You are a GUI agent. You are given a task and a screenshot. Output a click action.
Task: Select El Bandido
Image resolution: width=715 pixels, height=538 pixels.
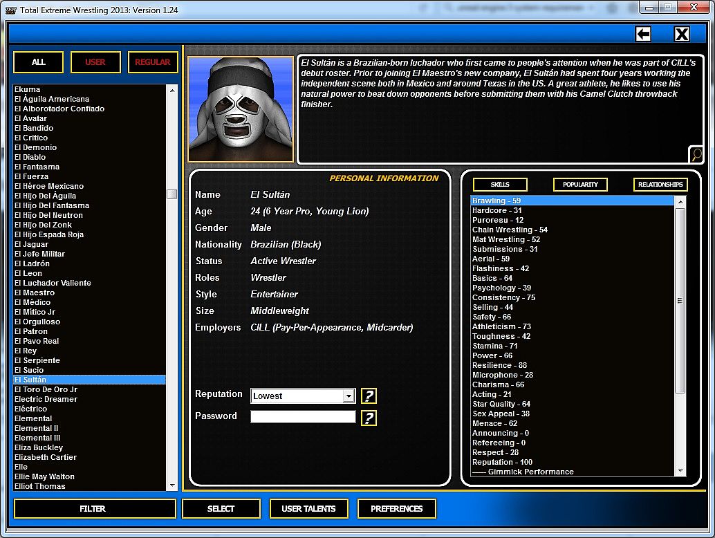click(89, 128)
